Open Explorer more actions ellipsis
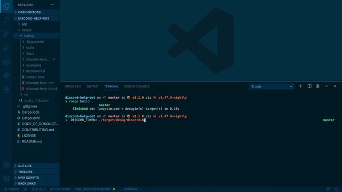Viewport: 342px width, 192px height. (52, 5)
